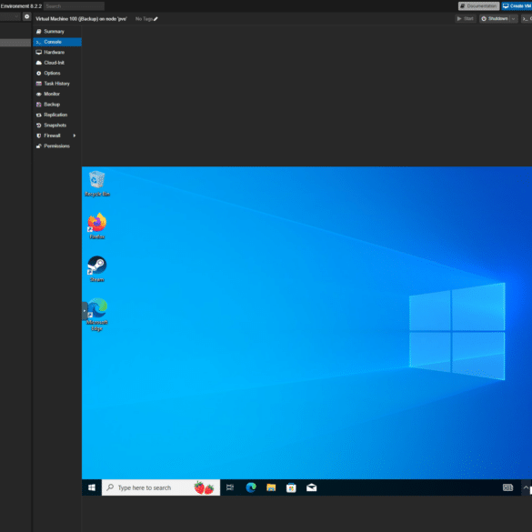Expand the noVNC control panel handle

click(85, 311)
